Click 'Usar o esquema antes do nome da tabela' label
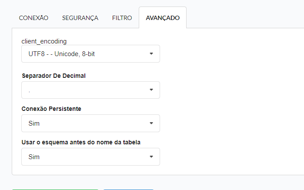The image size is (304, 190). [81, 142]
